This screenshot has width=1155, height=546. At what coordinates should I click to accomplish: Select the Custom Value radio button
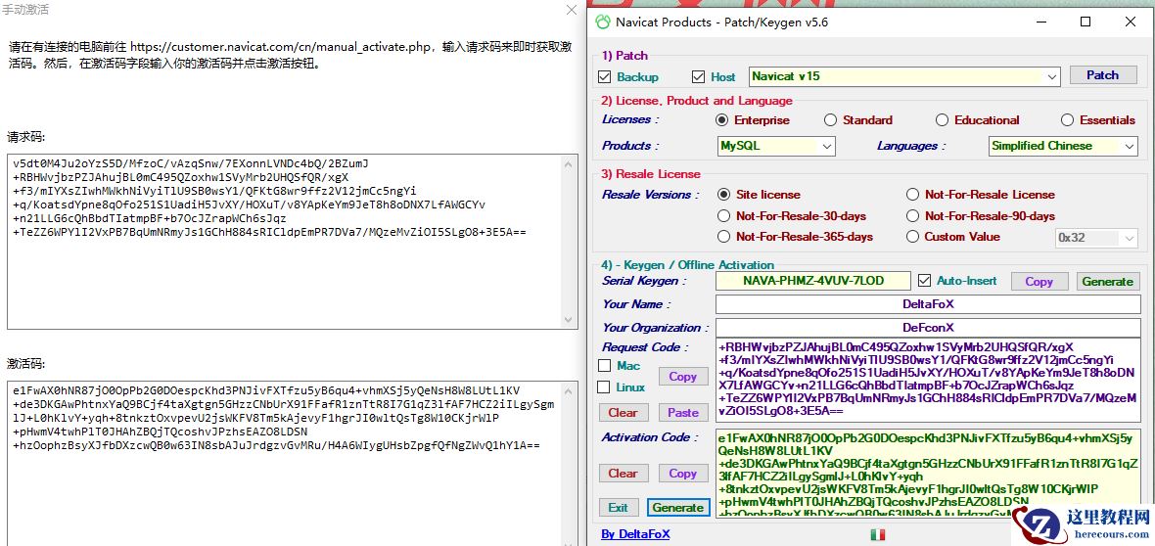912,237
